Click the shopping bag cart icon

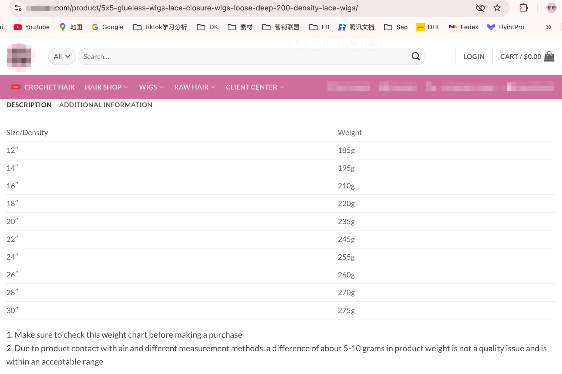(549, 56)
